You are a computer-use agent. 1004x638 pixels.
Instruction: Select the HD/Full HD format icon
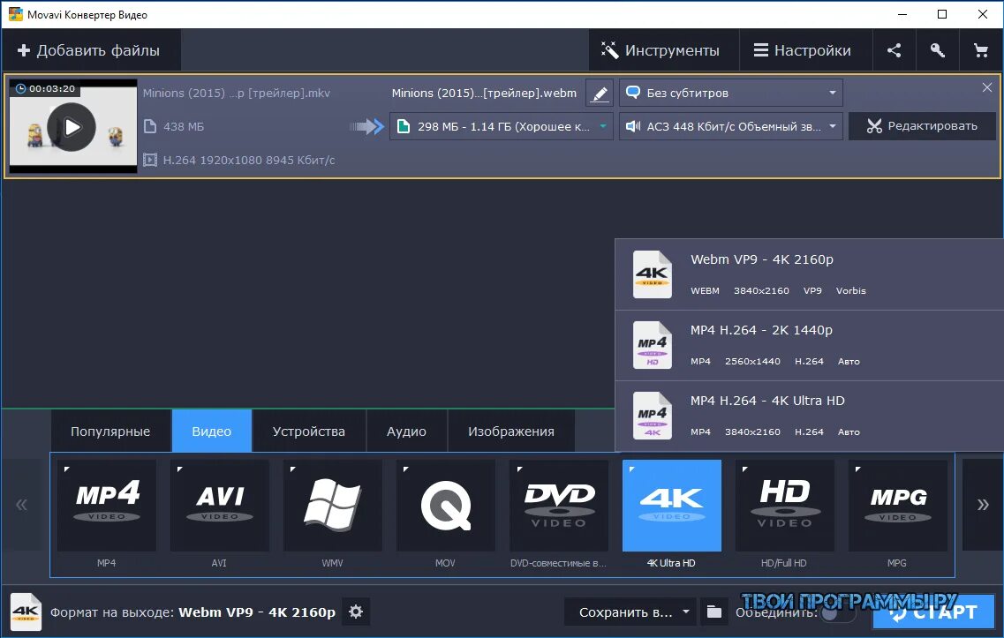[785, 506]
